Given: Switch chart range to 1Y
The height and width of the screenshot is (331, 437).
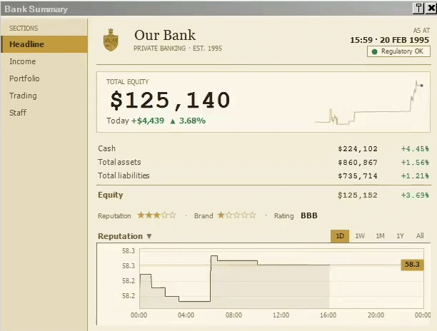Looking at the screenshot, I should (x=400, y=236).
